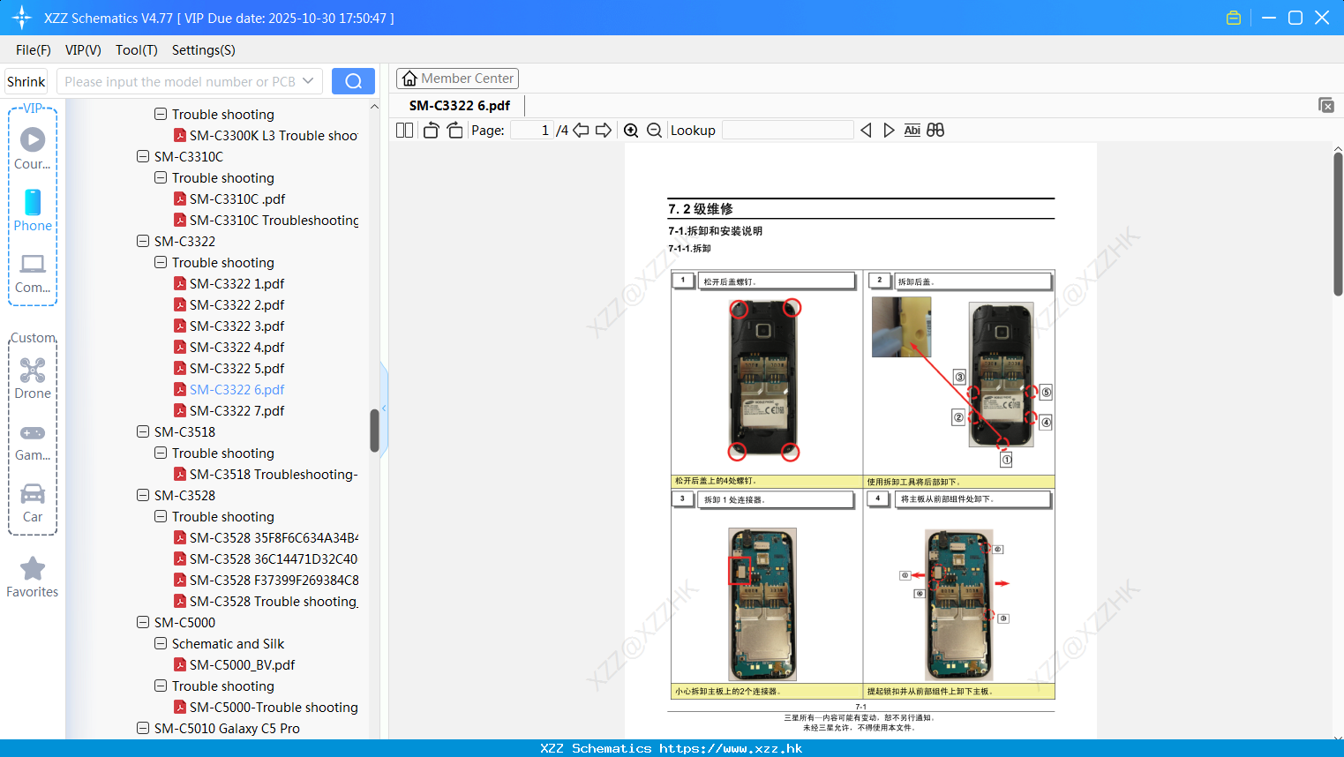
Task: Select SM-C3322 6.pdf in tree
Action: [237, 389]
